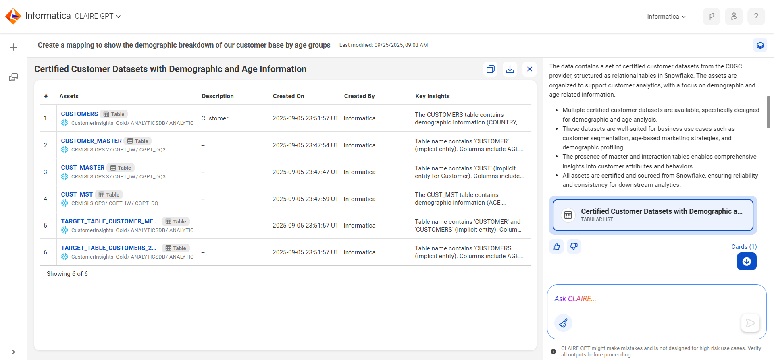Open the Certified Customer Datasets tabular list card
The width and height of the screenshot is (774, 360).
(x=653, y=215)
